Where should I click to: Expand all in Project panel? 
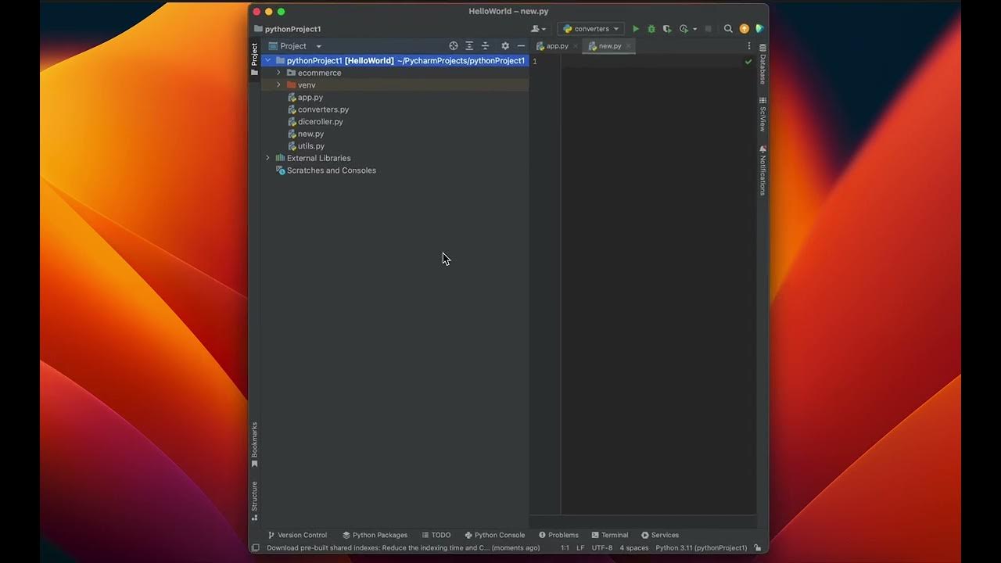[x=469, y=46]
